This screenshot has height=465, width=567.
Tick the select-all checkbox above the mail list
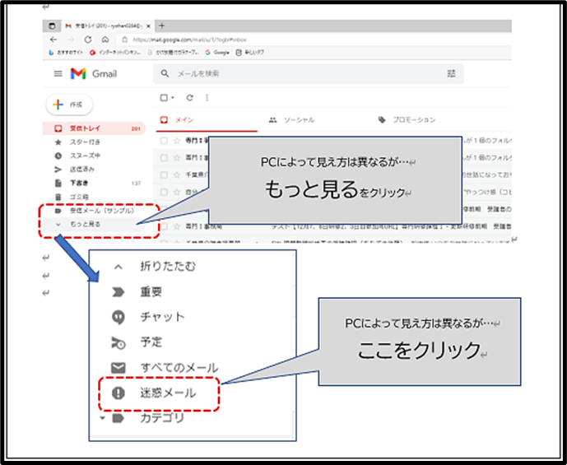pos(164,98)
